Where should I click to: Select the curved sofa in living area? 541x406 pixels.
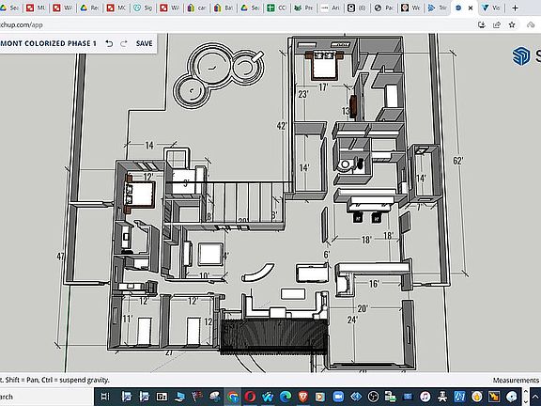(x=257, y=273)
